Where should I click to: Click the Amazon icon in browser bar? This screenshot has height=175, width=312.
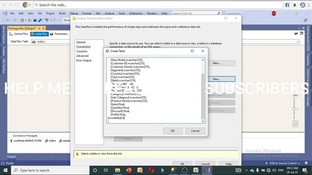(294, 5)
